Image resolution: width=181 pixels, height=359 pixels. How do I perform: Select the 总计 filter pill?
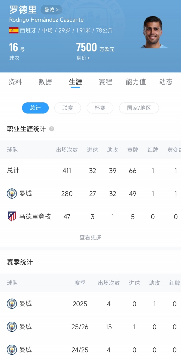[35, 108]
